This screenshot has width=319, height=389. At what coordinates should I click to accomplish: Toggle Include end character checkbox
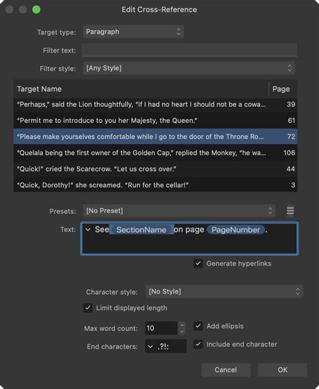click(198, 344)
